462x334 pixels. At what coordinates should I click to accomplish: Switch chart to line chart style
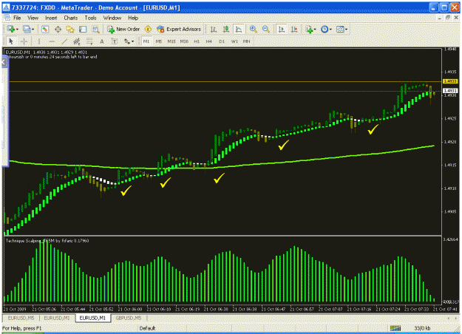pos(238,29)
